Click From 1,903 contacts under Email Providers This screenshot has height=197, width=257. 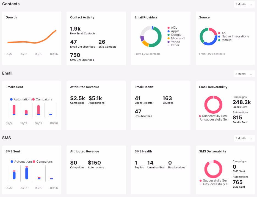tap(148, 54)
